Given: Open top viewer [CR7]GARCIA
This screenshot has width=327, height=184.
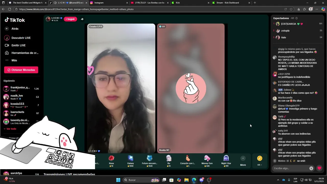Looking at the screenshot, I should tap(298, 24).
